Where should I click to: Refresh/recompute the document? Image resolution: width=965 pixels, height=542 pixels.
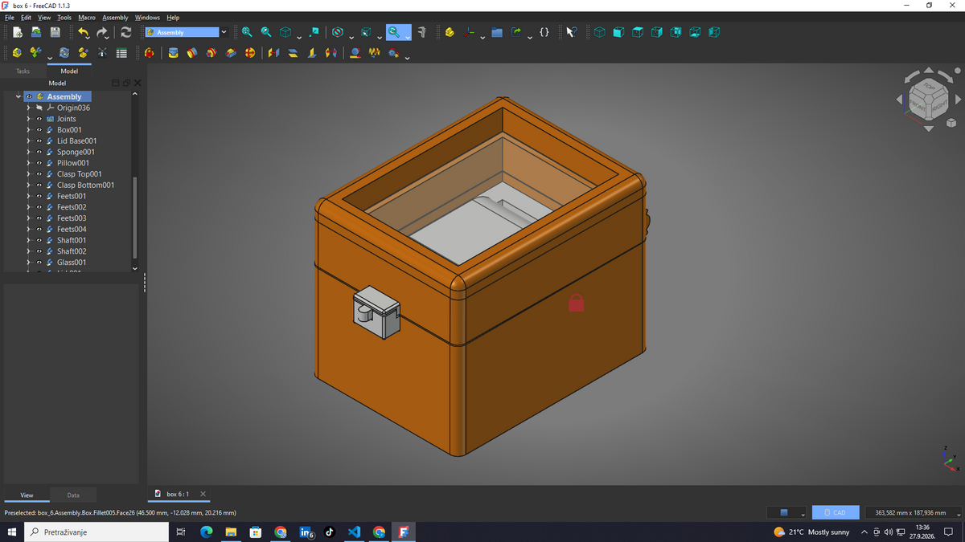125,32
